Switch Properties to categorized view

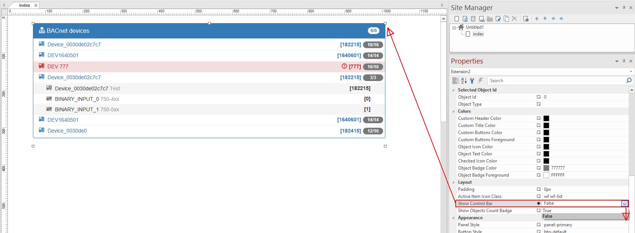(455, 81)
